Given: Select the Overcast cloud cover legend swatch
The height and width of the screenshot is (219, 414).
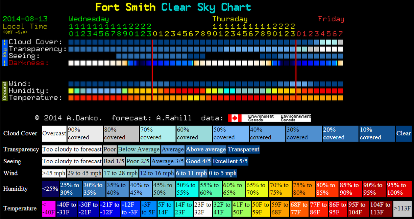Looking at the screenshot, I should pyautogui.click(x=54, y=134).
